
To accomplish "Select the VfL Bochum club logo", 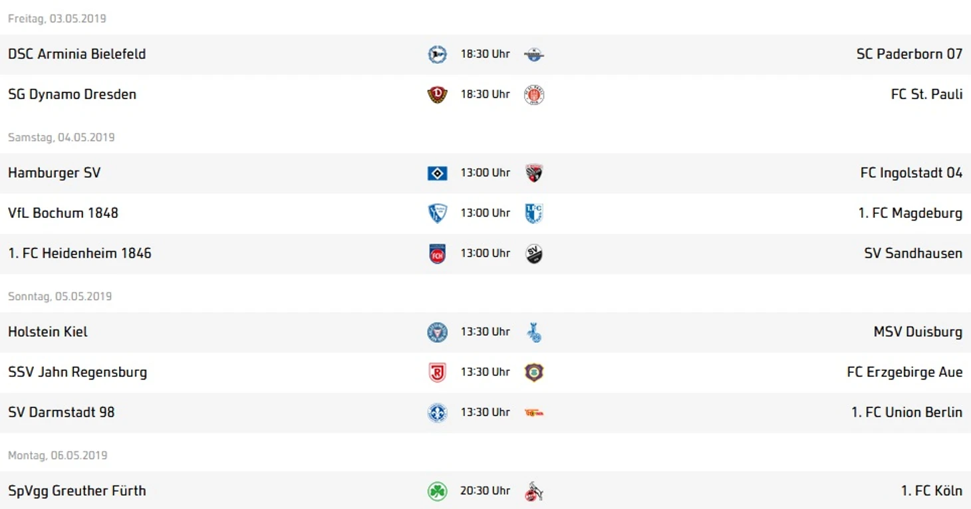I will point(437,213).
